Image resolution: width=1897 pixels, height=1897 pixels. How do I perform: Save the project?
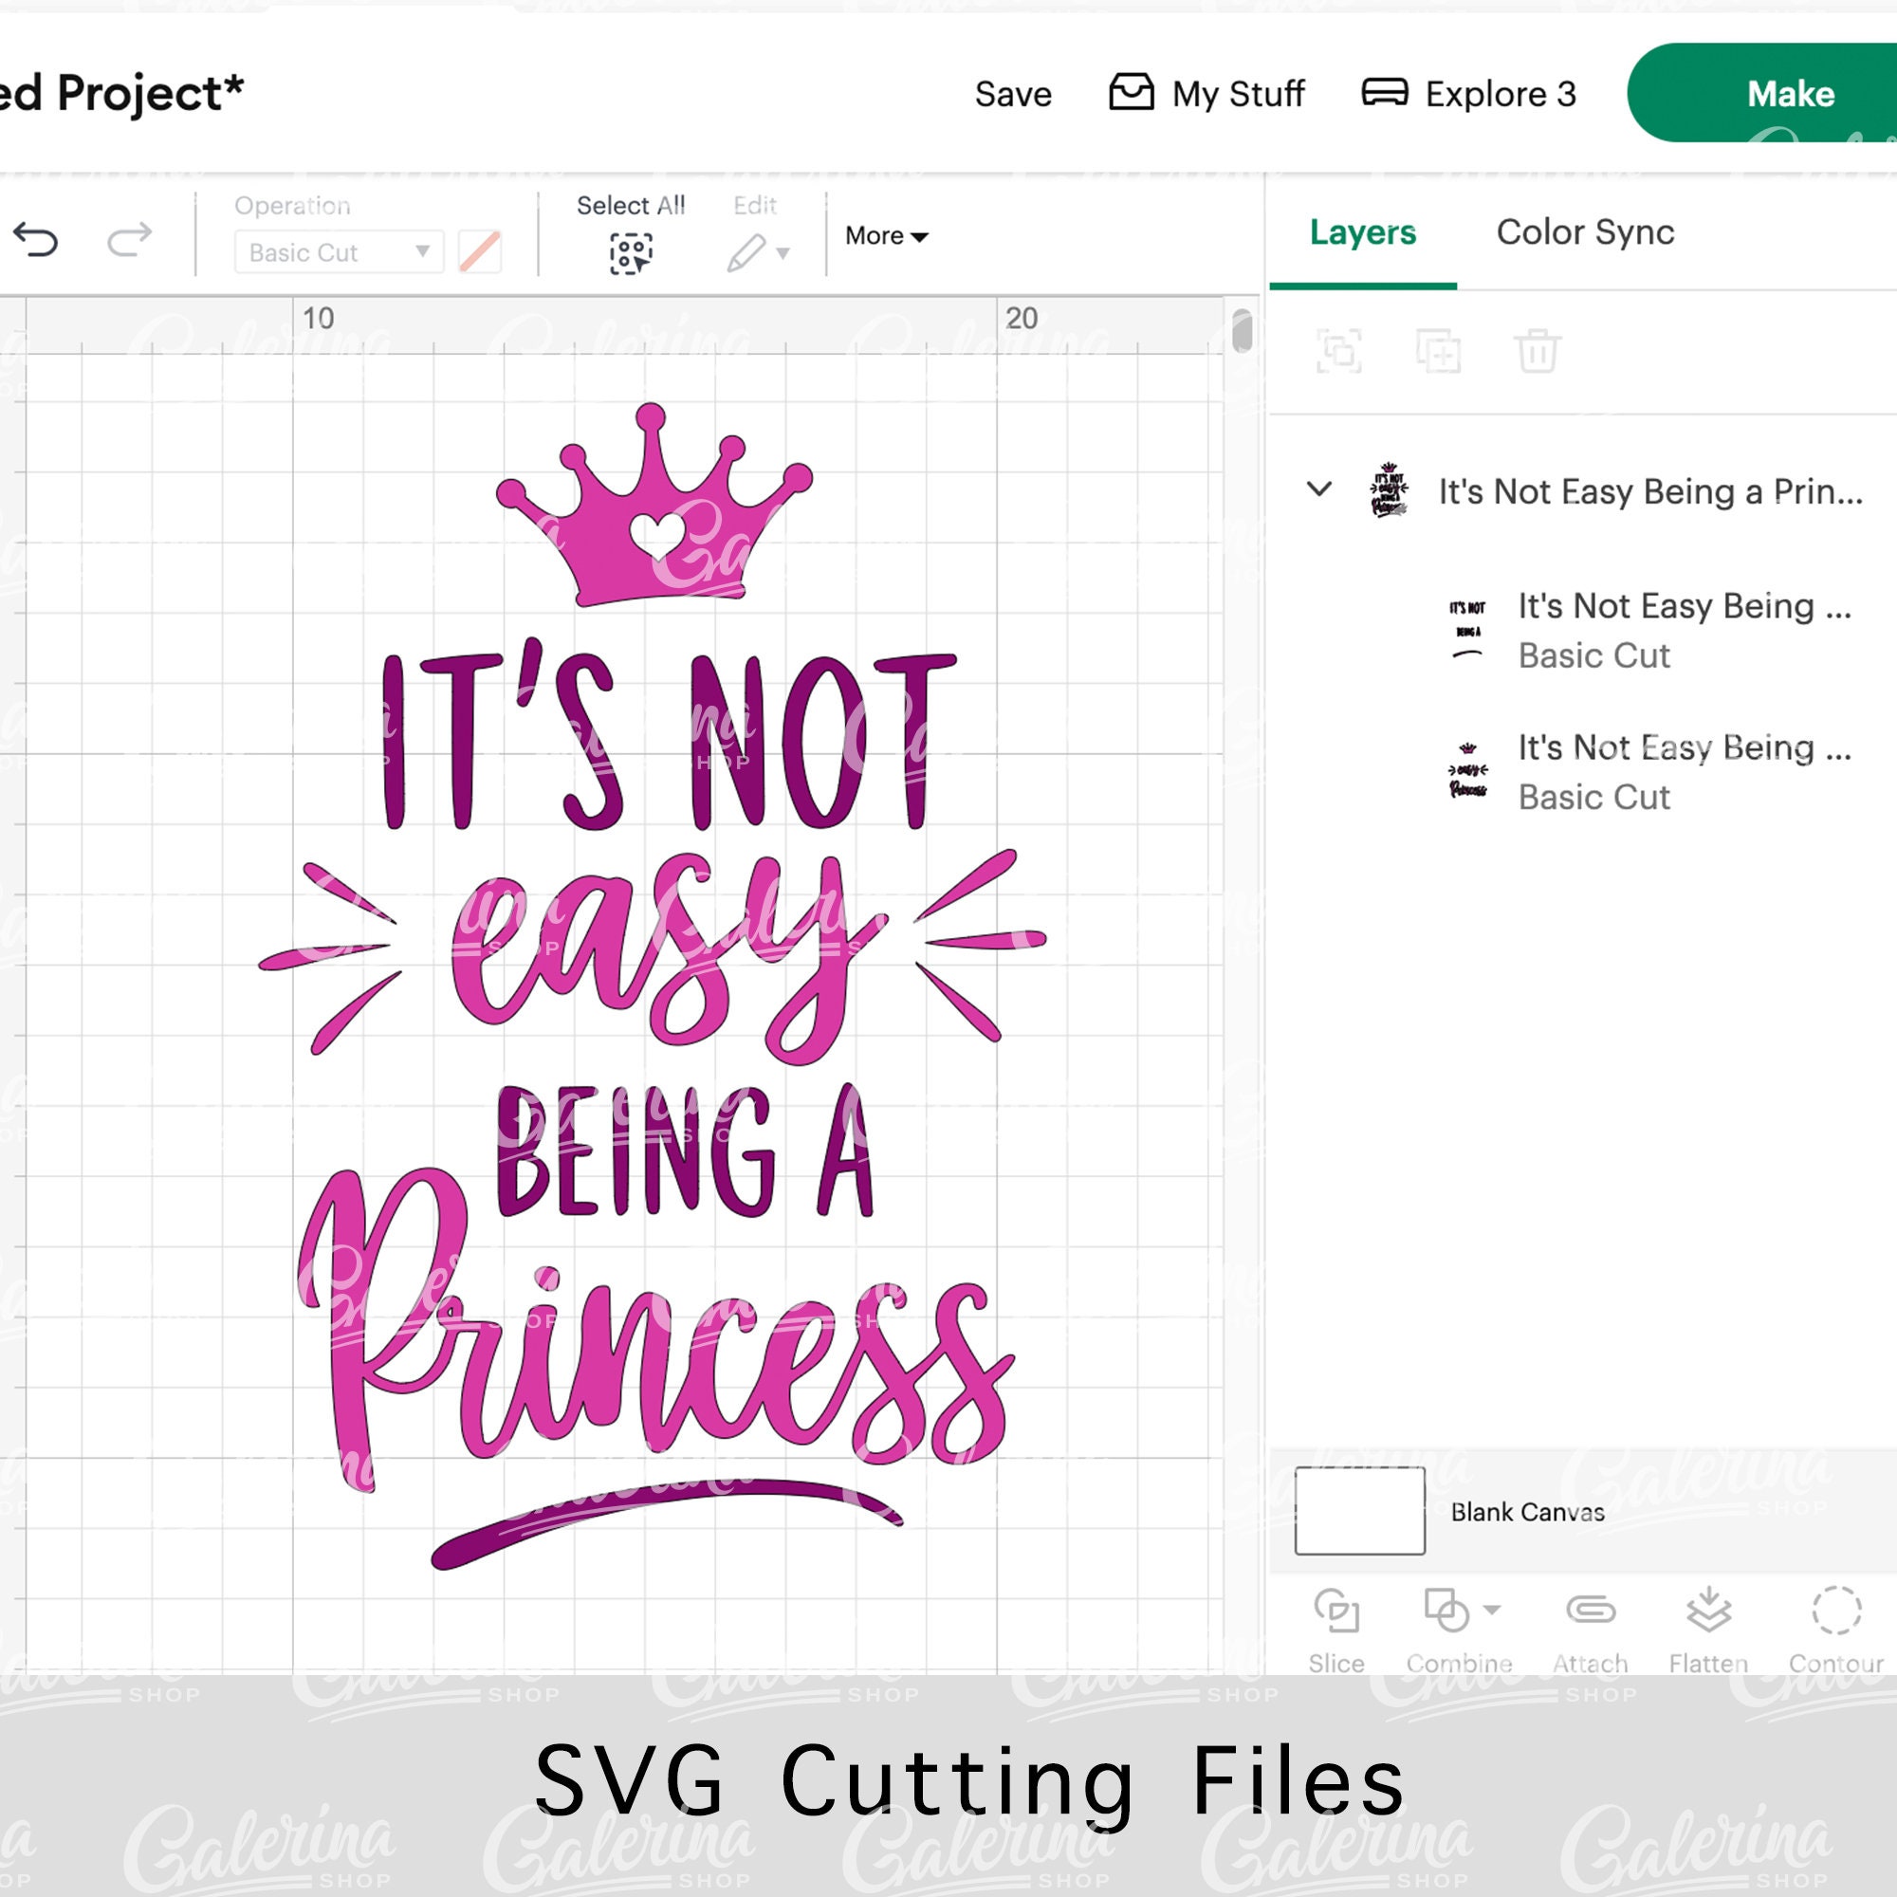[1012, 93]
